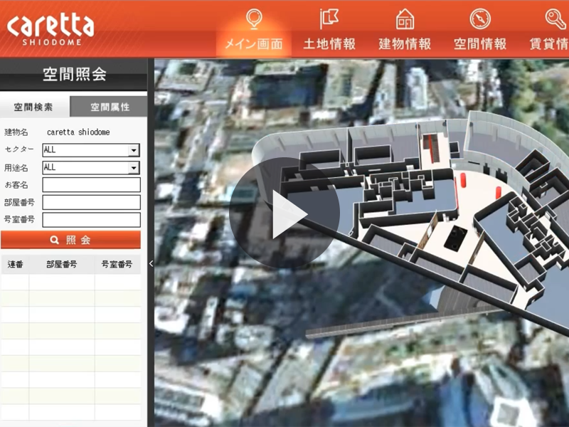Focus the 号室番号 input field

coord(91,220)
